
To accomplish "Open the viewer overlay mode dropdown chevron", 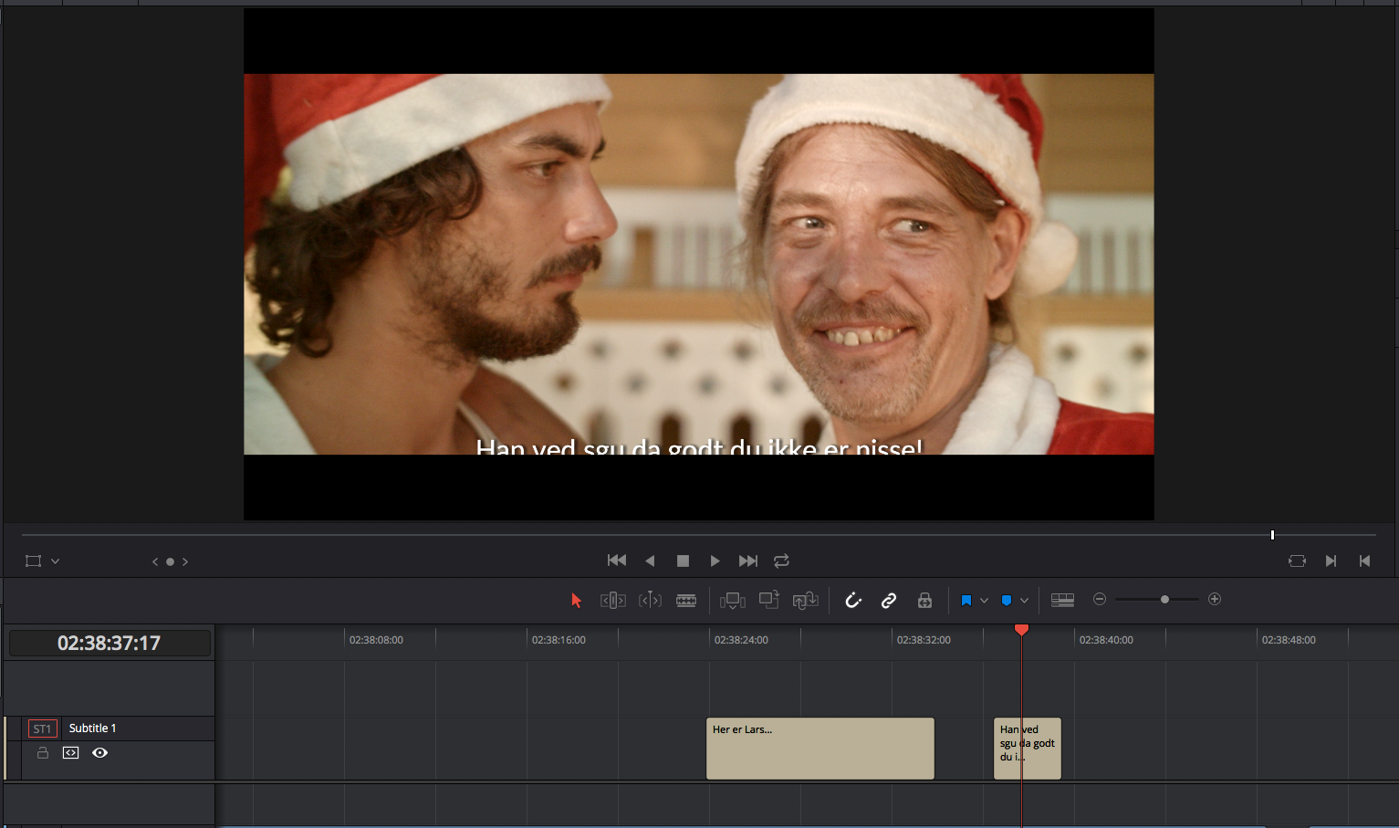I will point(55,561).
